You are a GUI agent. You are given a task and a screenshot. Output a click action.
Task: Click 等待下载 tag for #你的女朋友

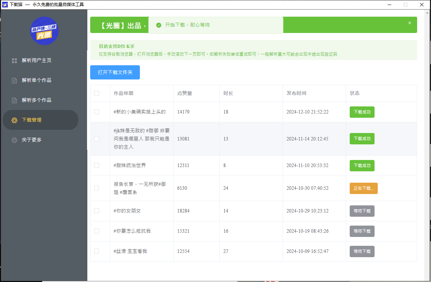click(x=362, y=211)
